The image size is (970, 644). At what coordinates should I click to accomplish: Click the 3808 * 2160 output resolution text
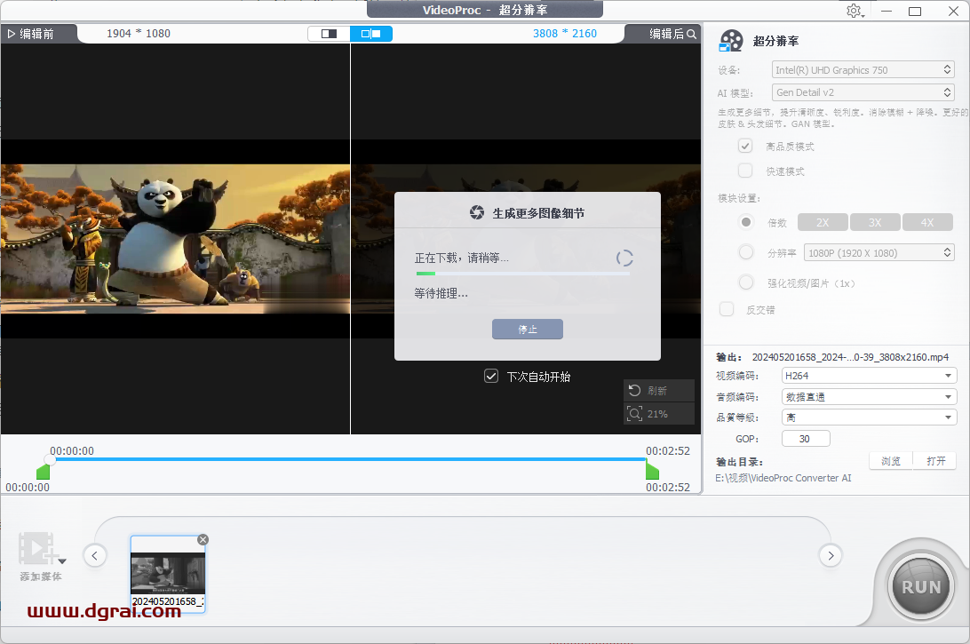[x=565, y=34]
